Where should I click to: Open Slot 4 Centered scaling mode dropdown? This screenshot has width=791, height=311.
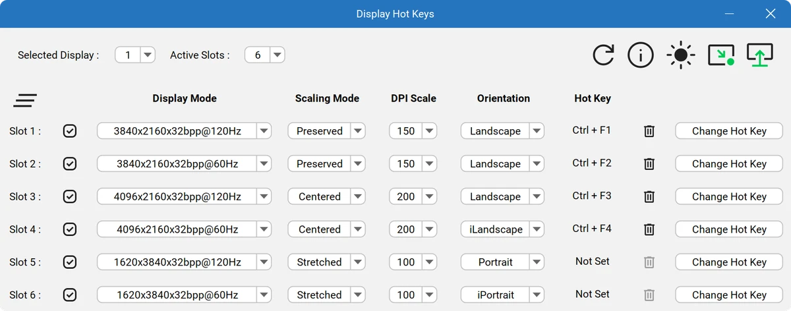click(x=326, y=229)
